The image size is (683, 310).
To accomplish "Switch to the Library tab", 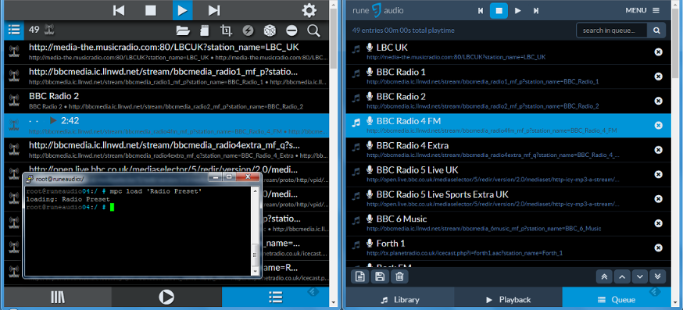I will (400, 300).
